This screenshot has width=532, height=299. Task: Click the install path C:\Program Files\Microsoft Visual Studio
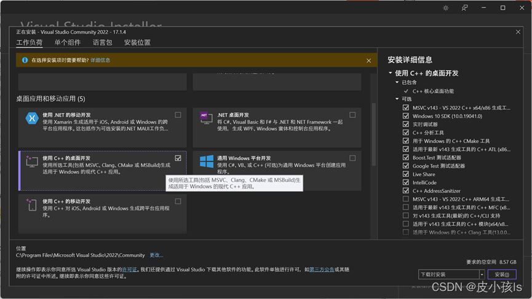tap(81, 255)
